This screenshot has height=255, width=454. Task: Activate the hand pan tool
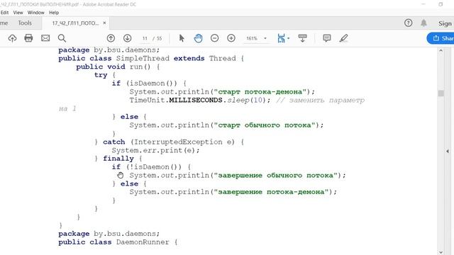(x=198, y=38)
